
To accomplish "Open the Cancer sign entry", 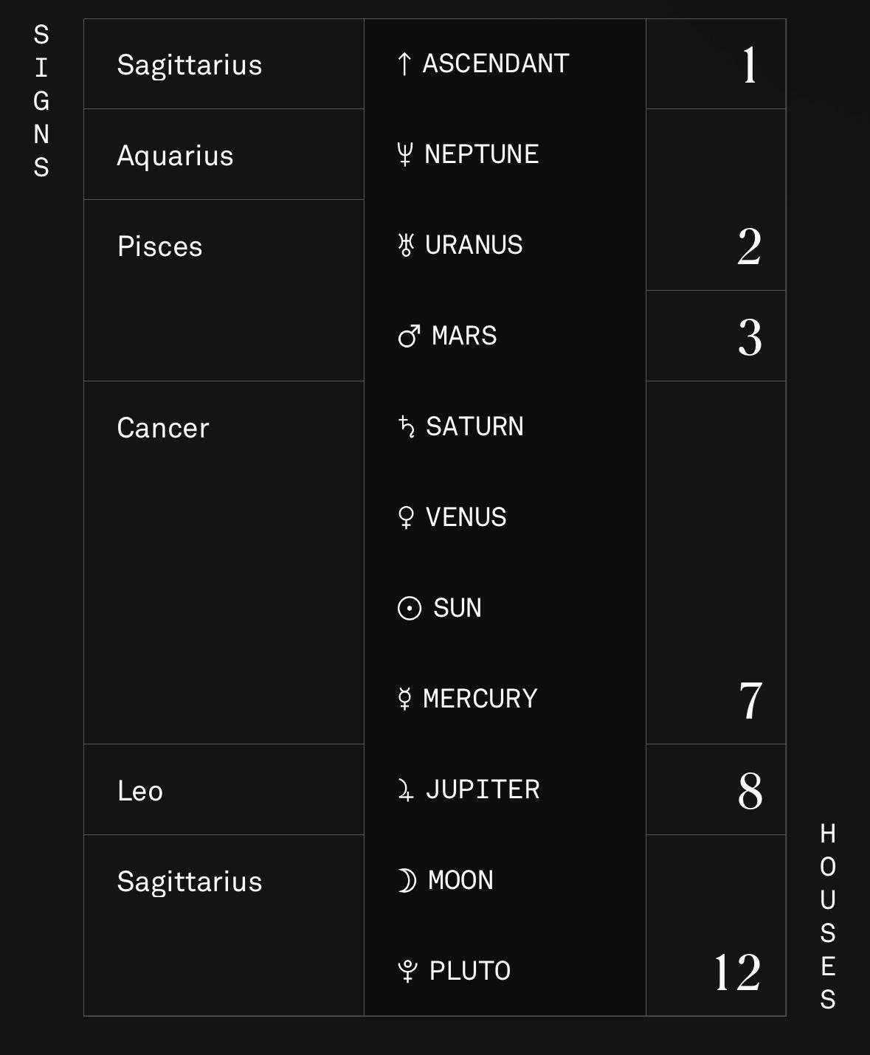I will tap(224, 563).
